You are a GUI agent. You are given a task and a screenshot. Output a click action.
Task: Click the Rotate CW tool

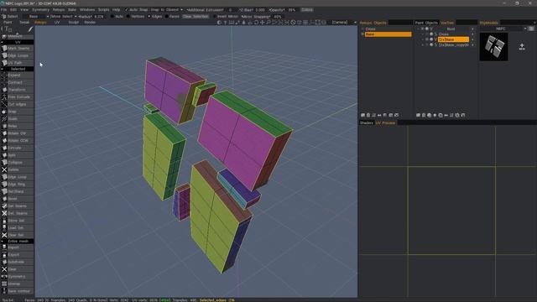[x=17, y=133]
